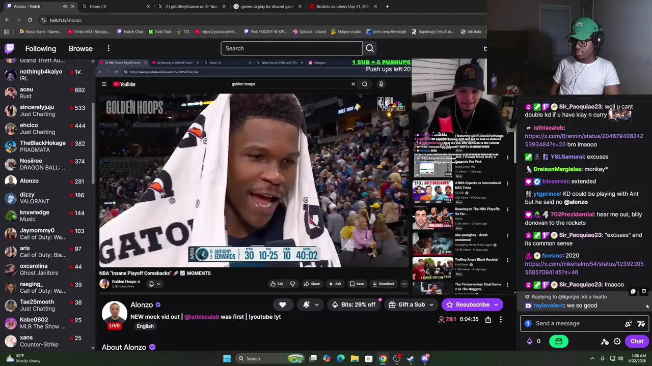Open options for Reacting To The NBA Playoffs video

[x=507, y=210]
